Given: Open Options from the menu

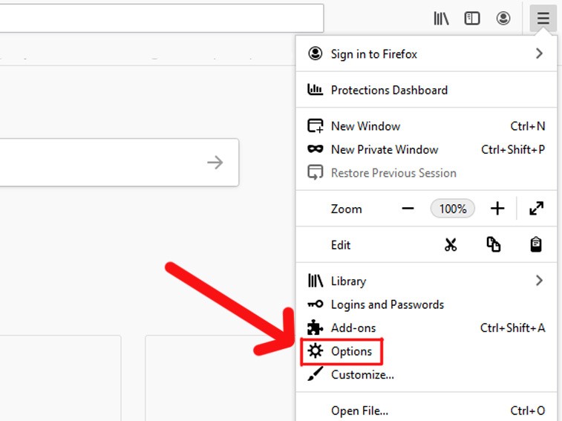Looking at the screenshot, I should point(351,351).
